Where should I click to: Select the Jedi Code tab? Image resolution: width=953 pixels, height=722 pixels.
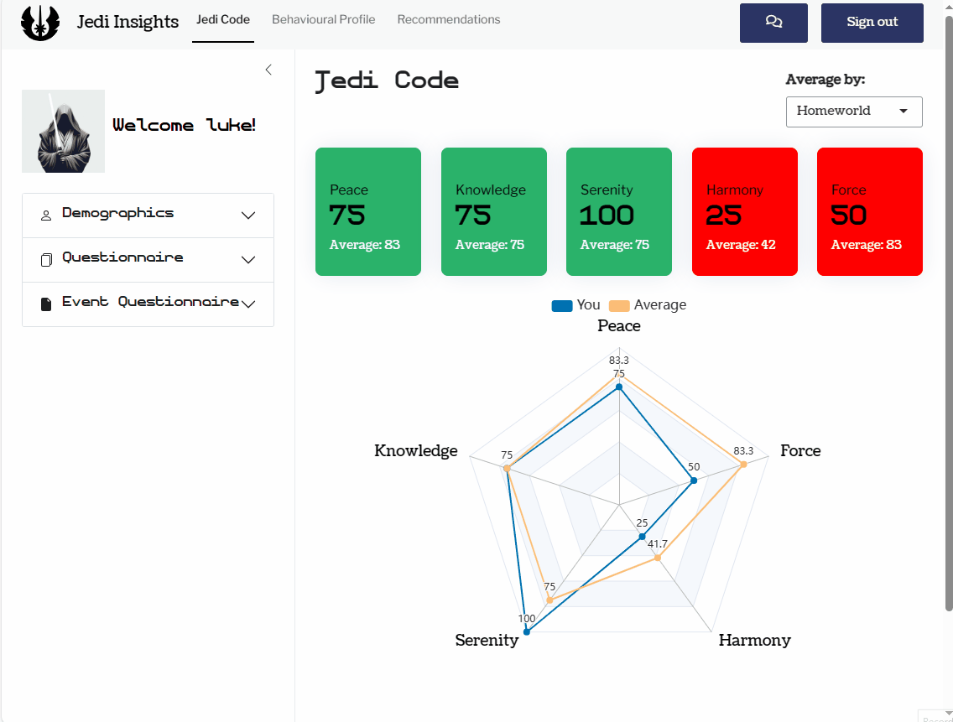click(x=223, y=19)
